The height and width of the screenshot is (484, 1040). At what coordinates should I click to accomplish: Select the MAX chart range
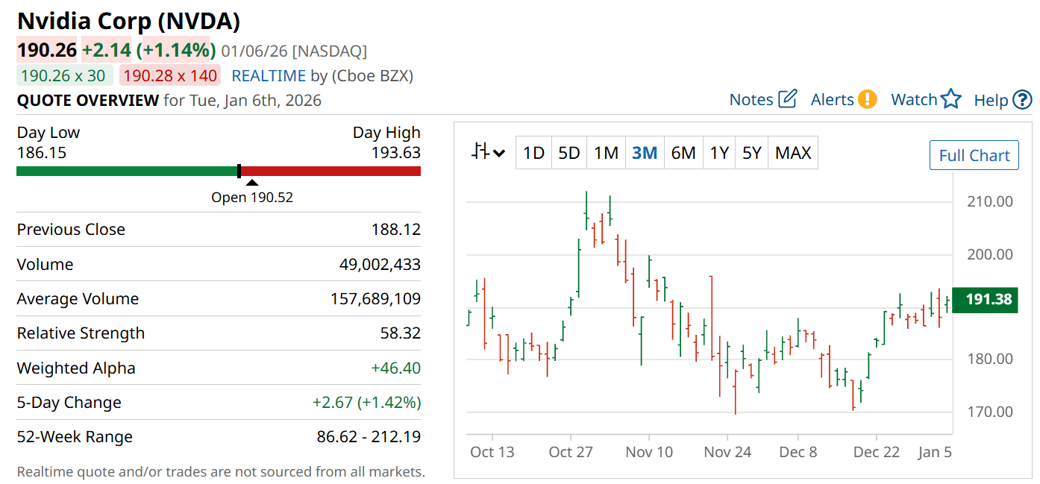[x=793, y=153]
